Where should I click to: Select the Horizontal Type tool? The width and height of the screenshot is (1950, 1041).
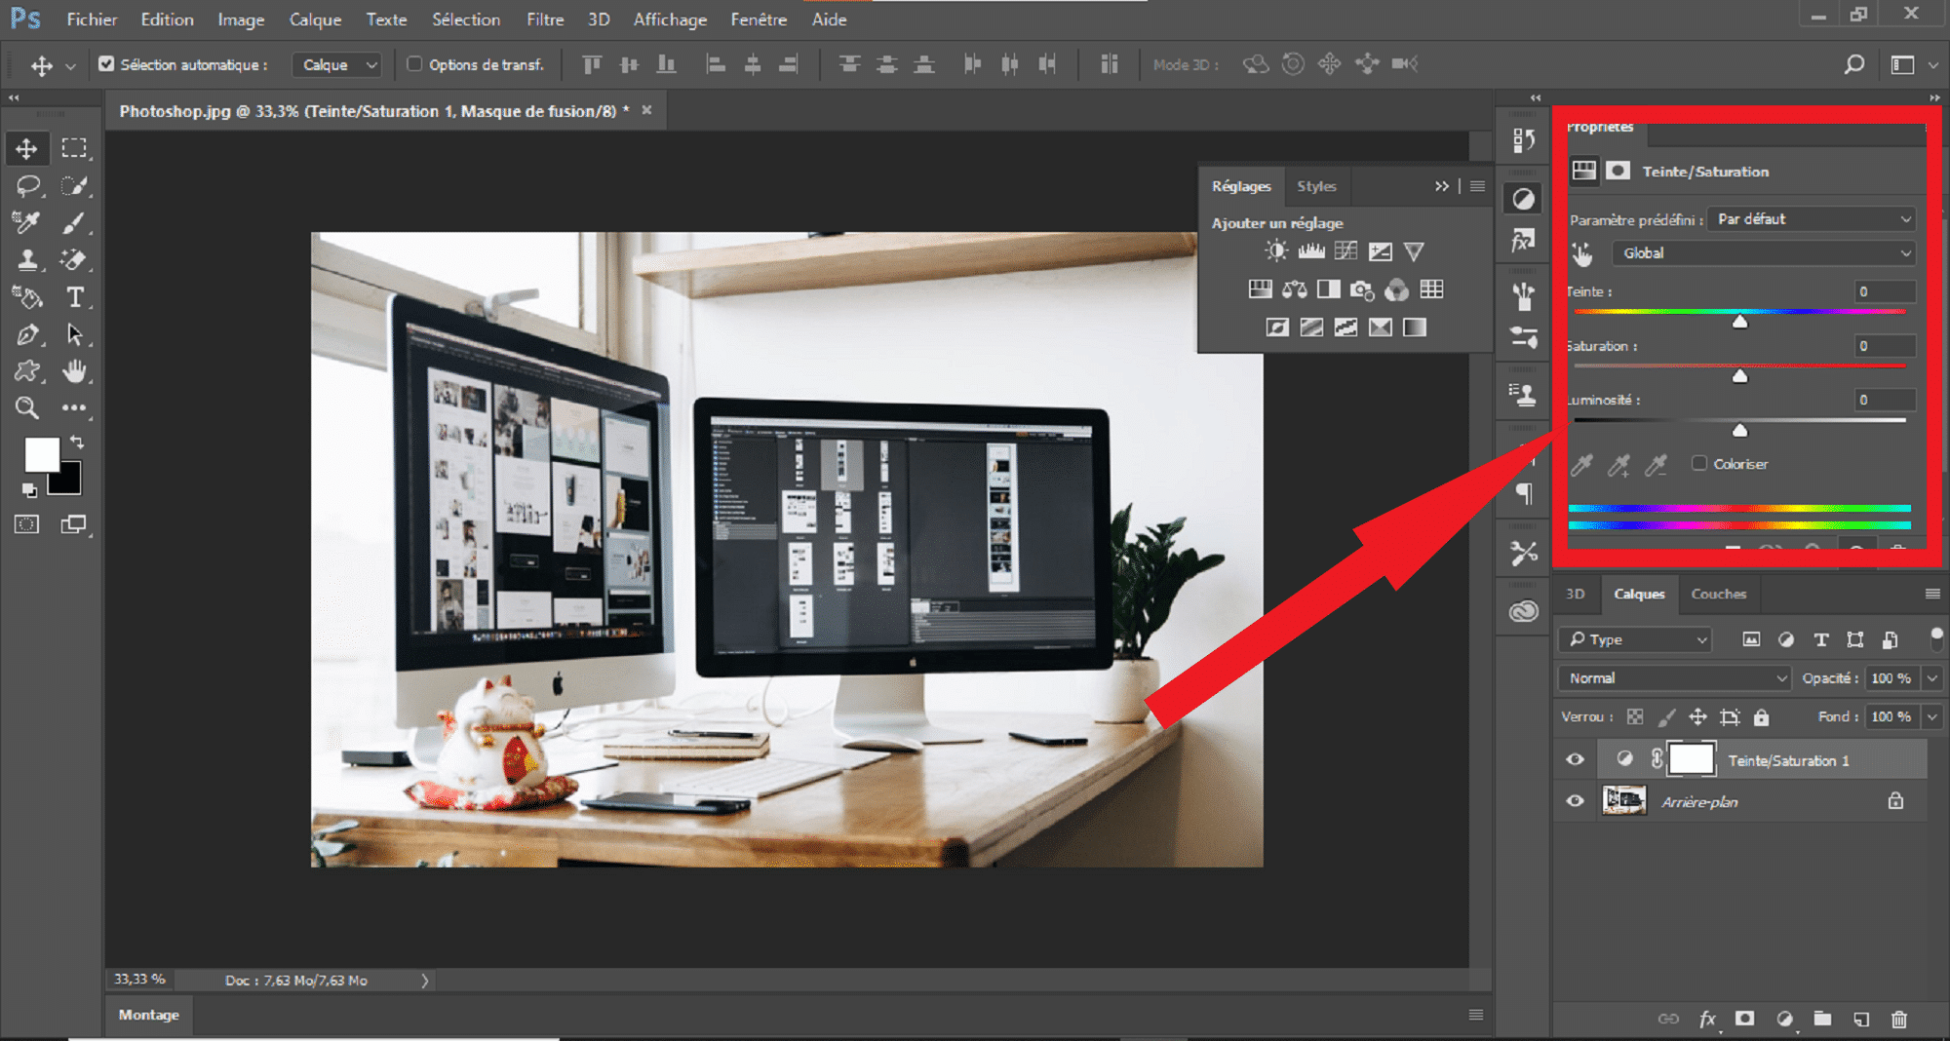click(x=75, y=297)
